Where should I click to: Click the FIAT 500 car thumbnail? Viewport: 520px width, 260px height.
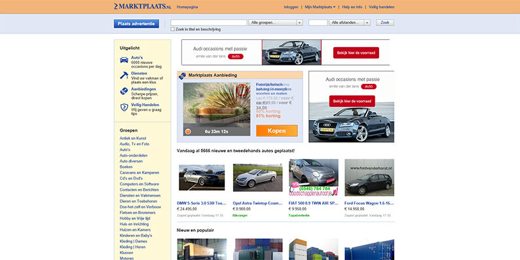[314, 177]
